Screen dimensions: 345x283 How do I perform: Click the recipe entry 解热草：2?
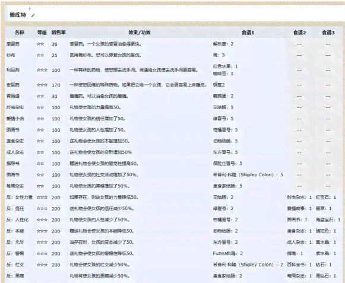(x=223, y=44)
